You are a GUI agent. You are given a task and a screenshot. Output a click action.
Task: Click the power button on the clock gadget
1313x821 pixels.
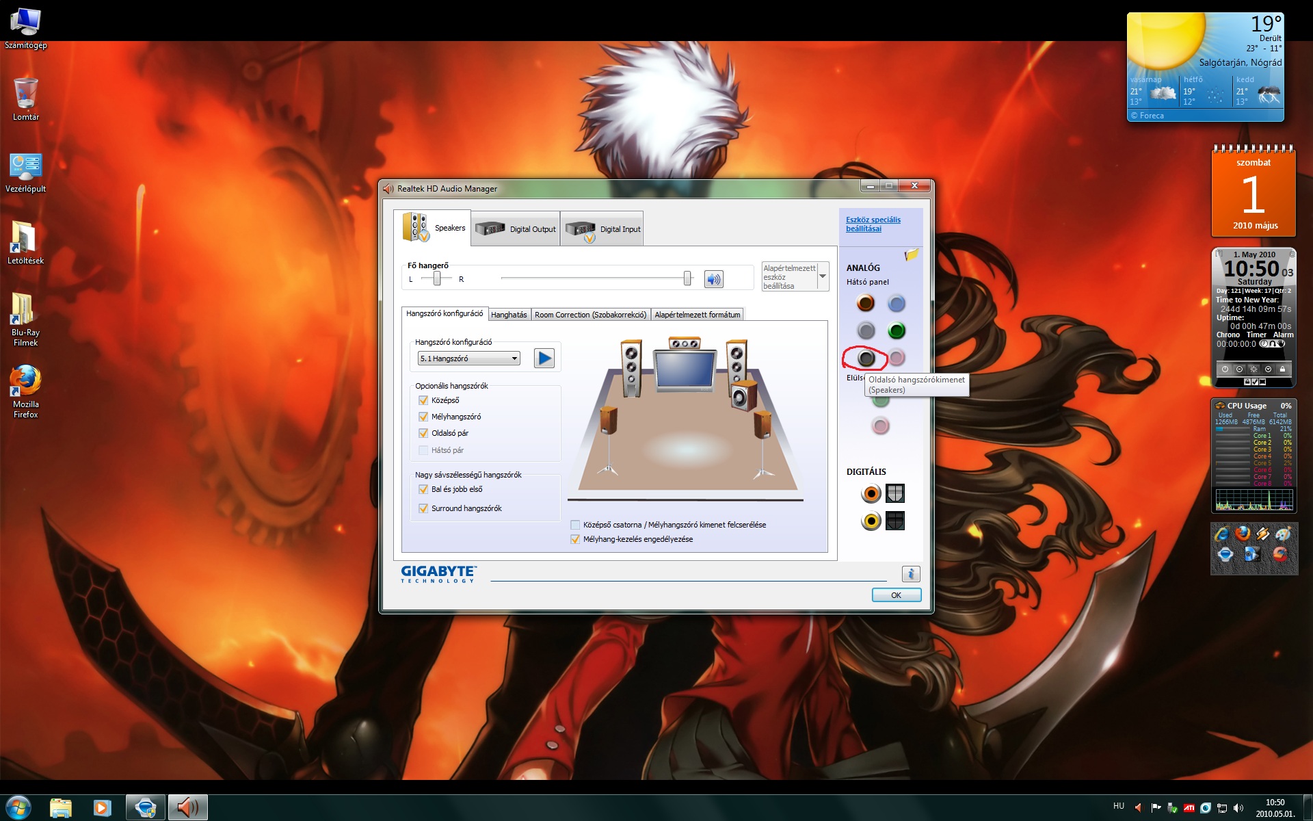click(x=1225, y=369)
